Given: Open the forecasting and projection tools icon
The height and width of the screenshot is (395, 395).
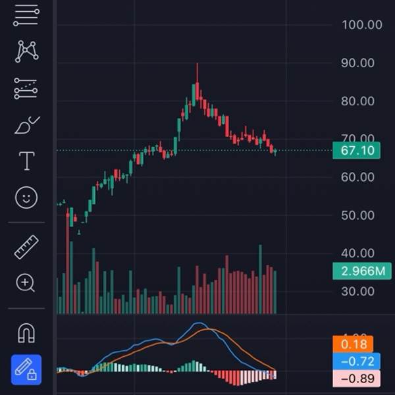Looking at the screenshot, I should pos(26,88).
